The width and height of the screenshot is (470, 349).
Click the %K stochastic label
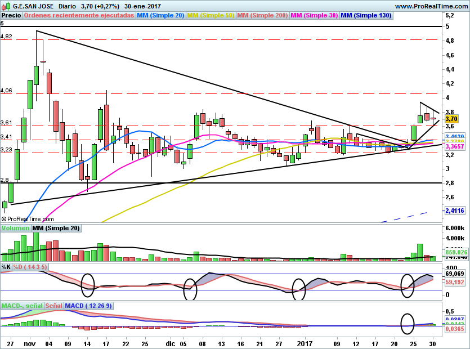tap(6, 267)
